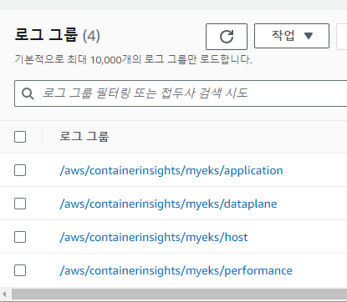347x302 pixels.
Task: Click the column divider beside 로그 그룹 header
Action: tap(42, 137)
